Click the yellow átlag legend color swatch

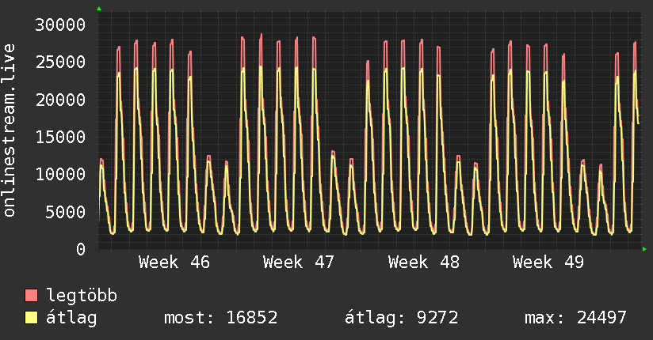tap(32, 319)
